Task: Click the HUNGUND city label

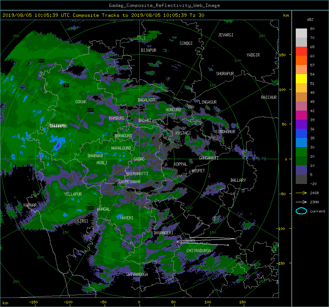Action: click(x=173, y=110)
